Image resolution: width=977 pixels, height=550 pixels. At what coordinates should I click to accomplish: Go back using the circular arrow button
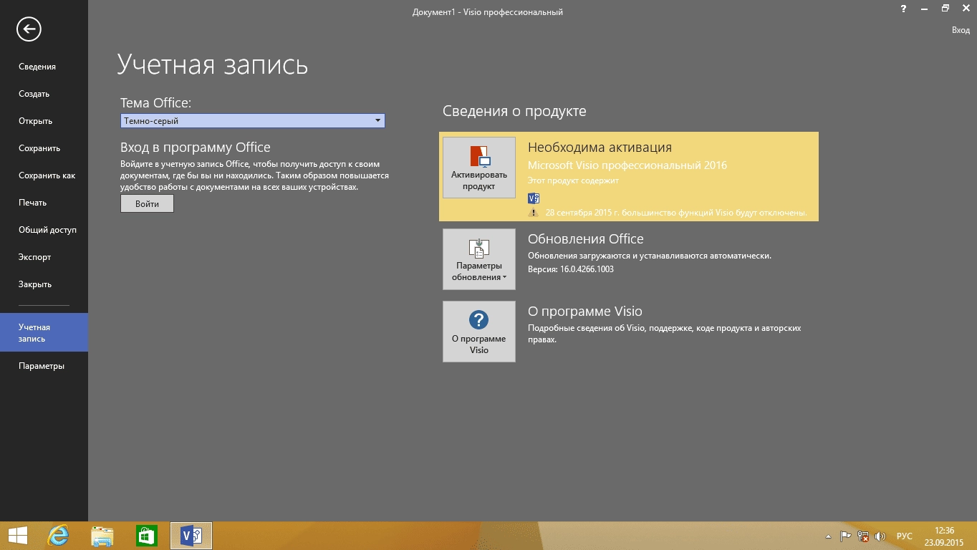point(29,29)
